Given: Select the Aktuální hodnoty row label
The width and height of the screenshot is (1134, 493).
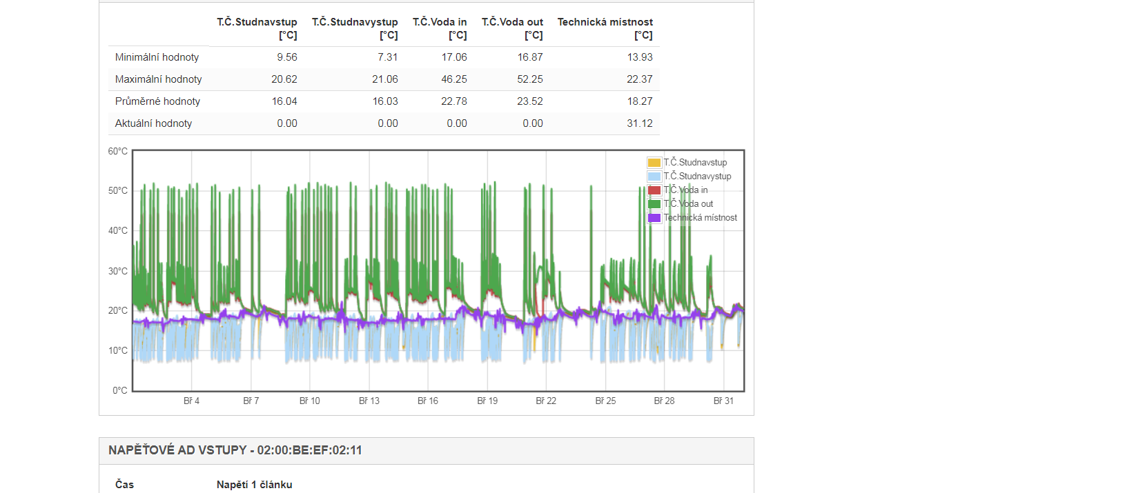Looking at the screenshot, I should (153, 123).
